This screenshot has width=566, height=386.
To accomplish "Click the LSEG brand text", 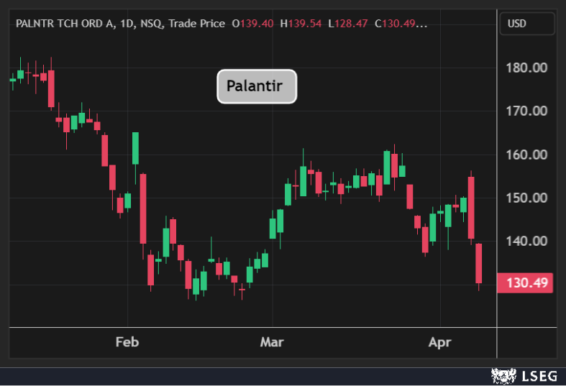I will click(539, 375).
